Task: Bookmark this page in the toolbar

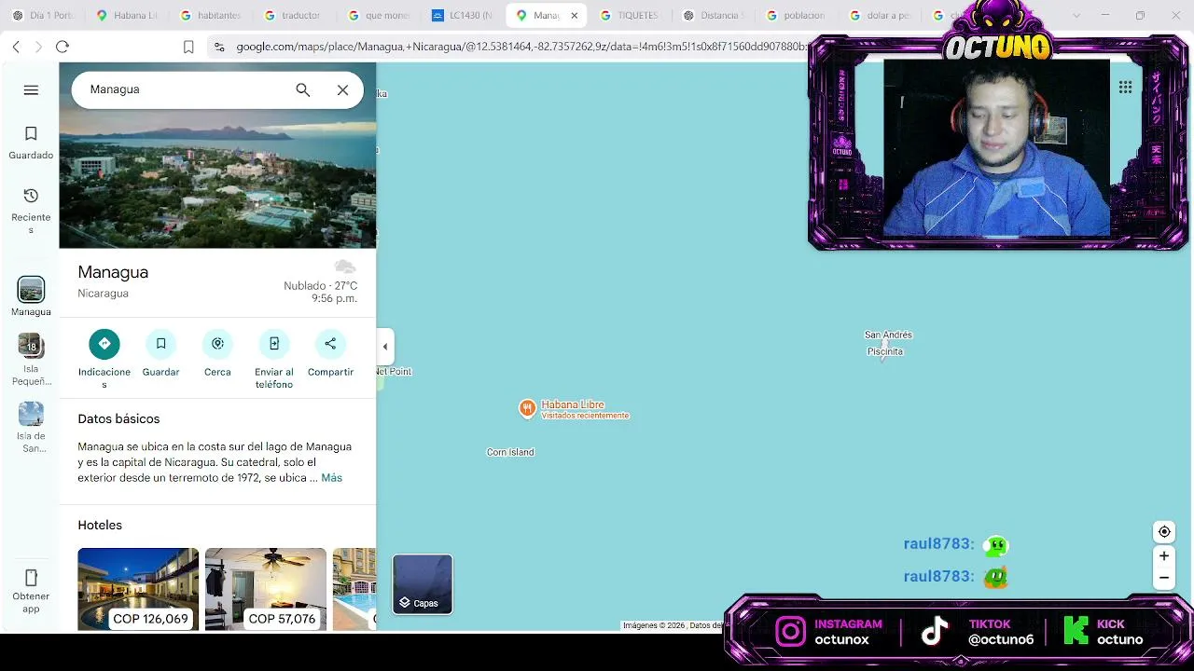Action: pyautogui.click(x=188, y=47)
